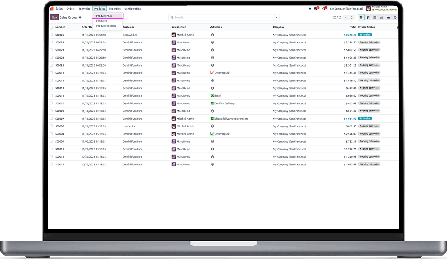The height and width of the screenshot is (259, 447).
Task: Click the Sales app name
Action: coord(59,9)
